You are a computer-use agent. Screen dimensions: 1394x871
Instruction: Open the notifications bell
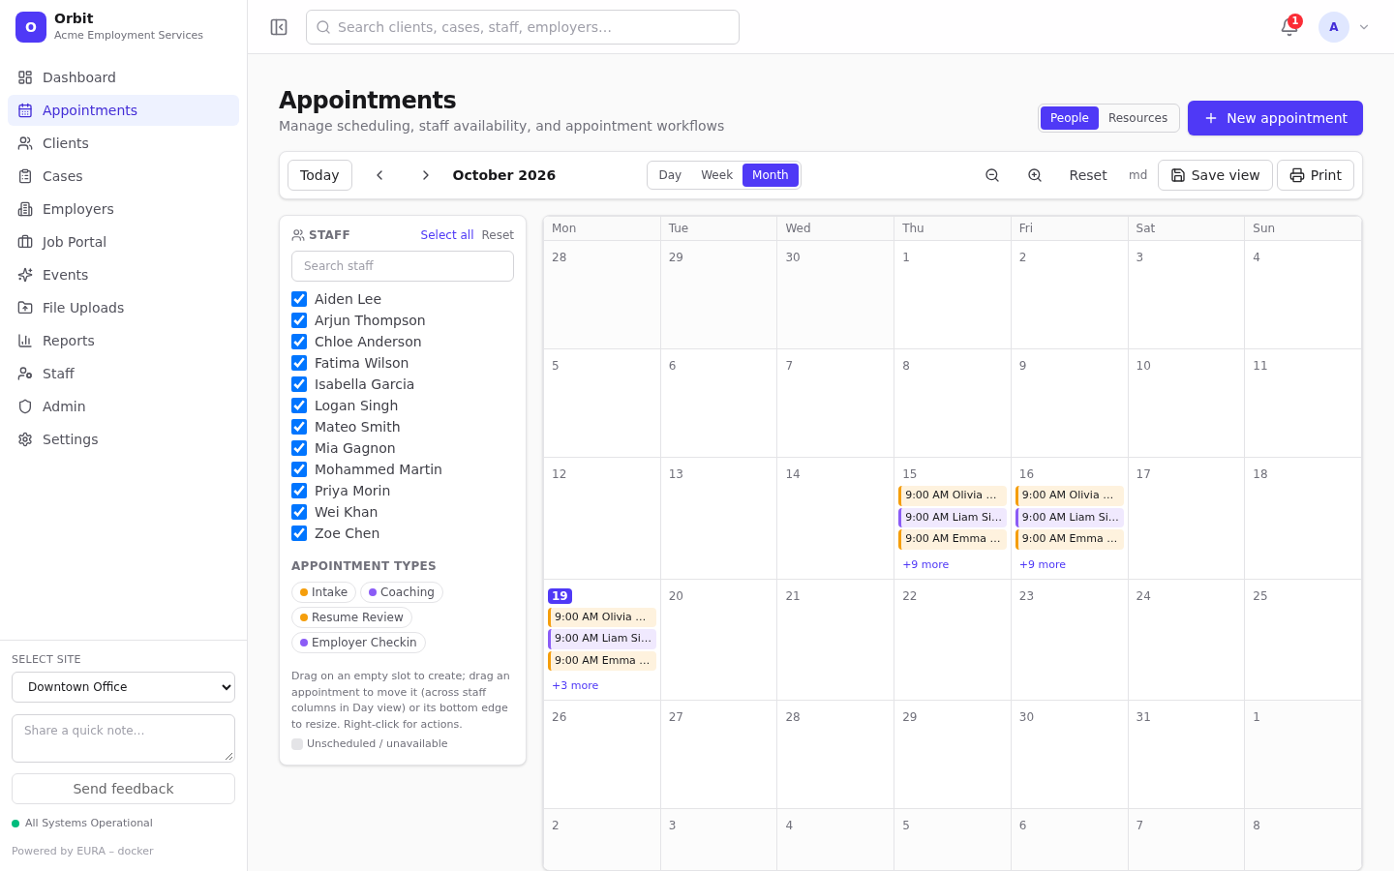pos(1289,27)
